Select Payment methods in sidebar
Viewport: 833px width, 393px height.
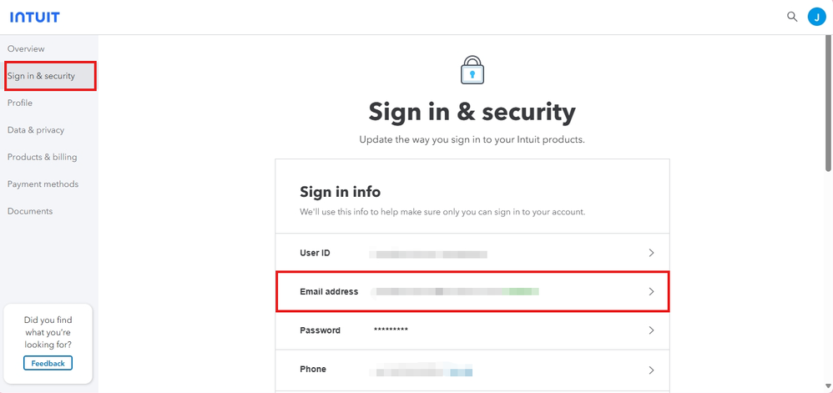click(x=43, y=184)
